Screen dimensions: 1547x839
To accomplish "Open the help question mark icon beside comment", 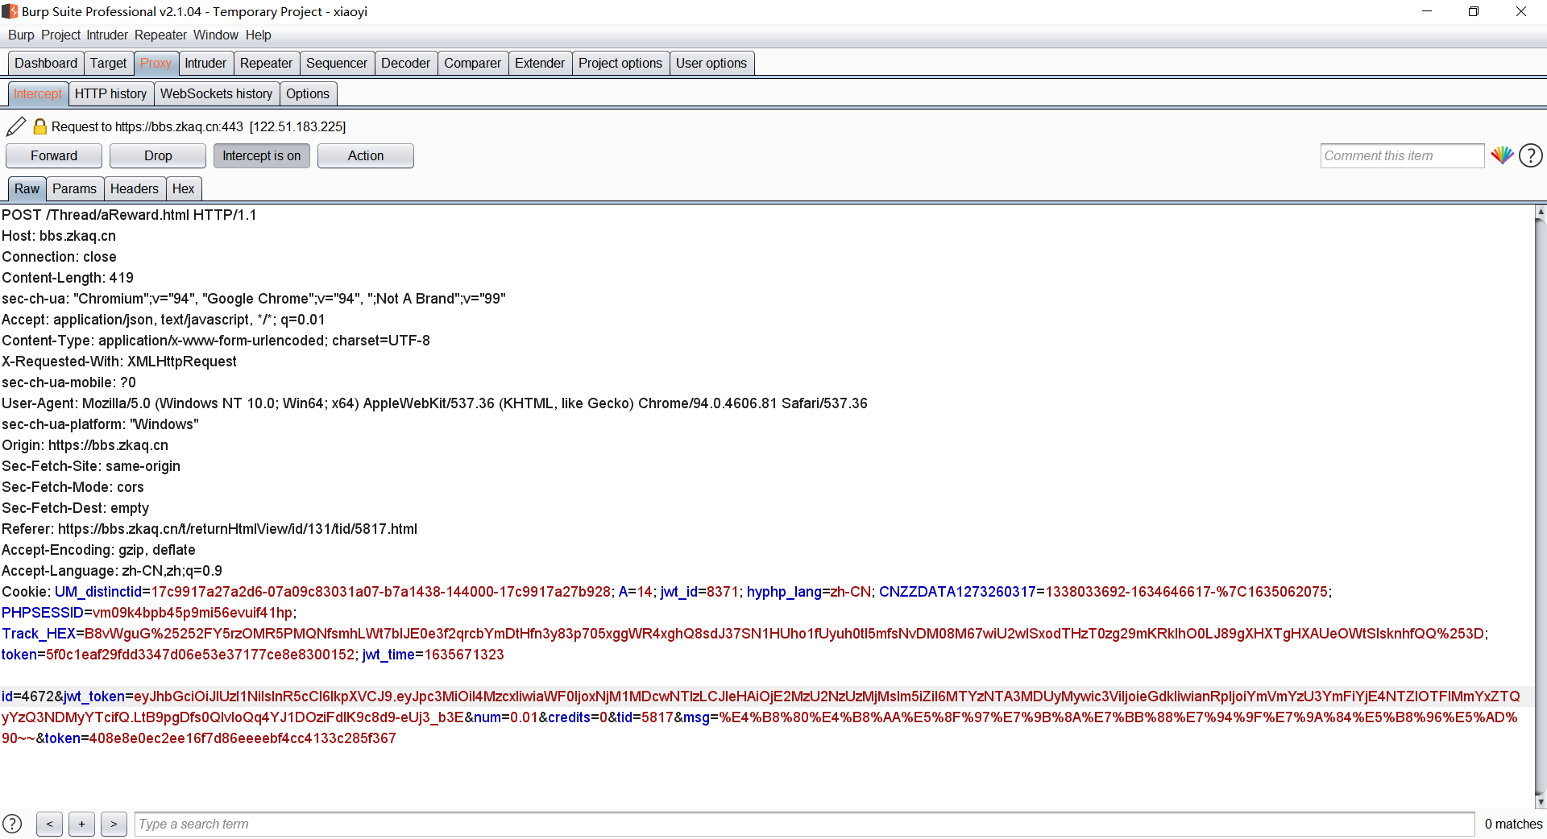I will (1531, 155).
